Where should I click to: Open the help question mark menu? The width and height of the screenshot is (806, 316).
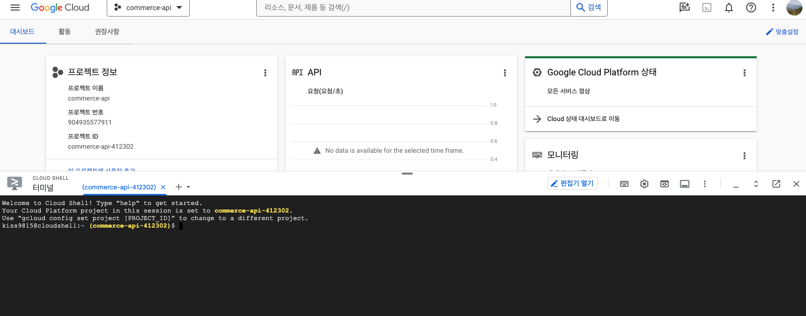point(751,8)
